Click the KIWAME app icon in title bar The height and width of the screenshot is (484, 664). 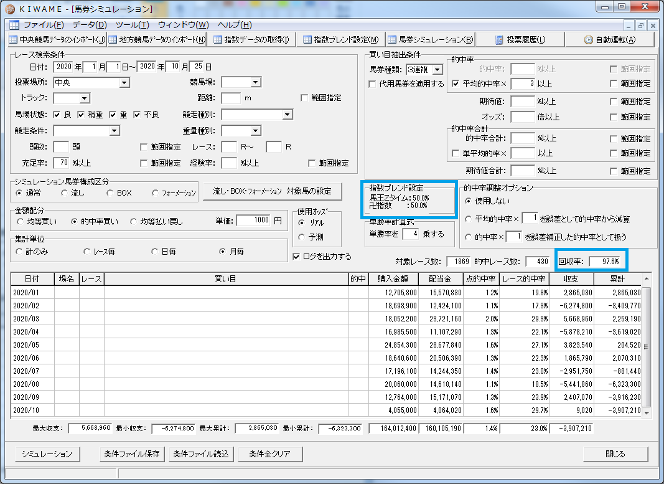tap(9, 9)
